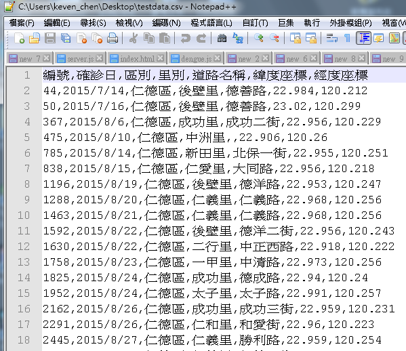This screenshot has height=351, width=406.
Task: Click the Print icon
Action: coord(113,39)
